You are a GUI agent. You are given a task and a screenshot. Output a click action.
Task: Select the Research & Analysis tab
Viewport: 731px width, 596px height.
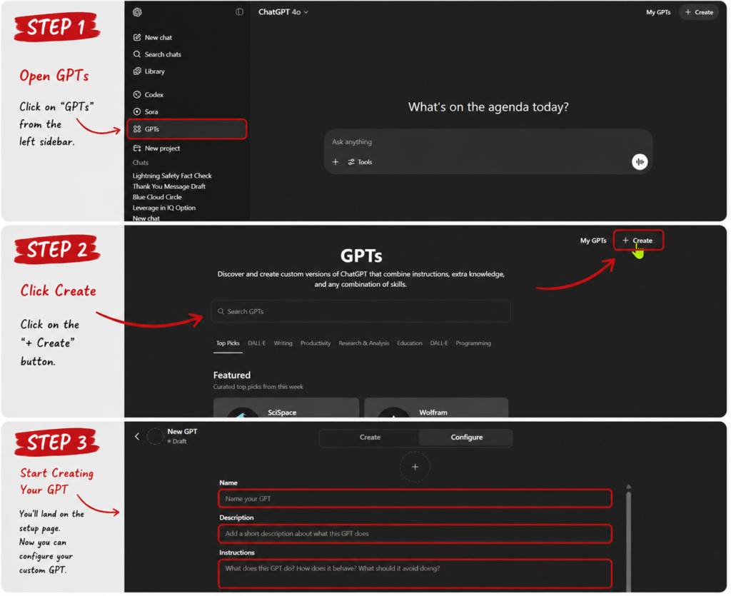(363, 343)
